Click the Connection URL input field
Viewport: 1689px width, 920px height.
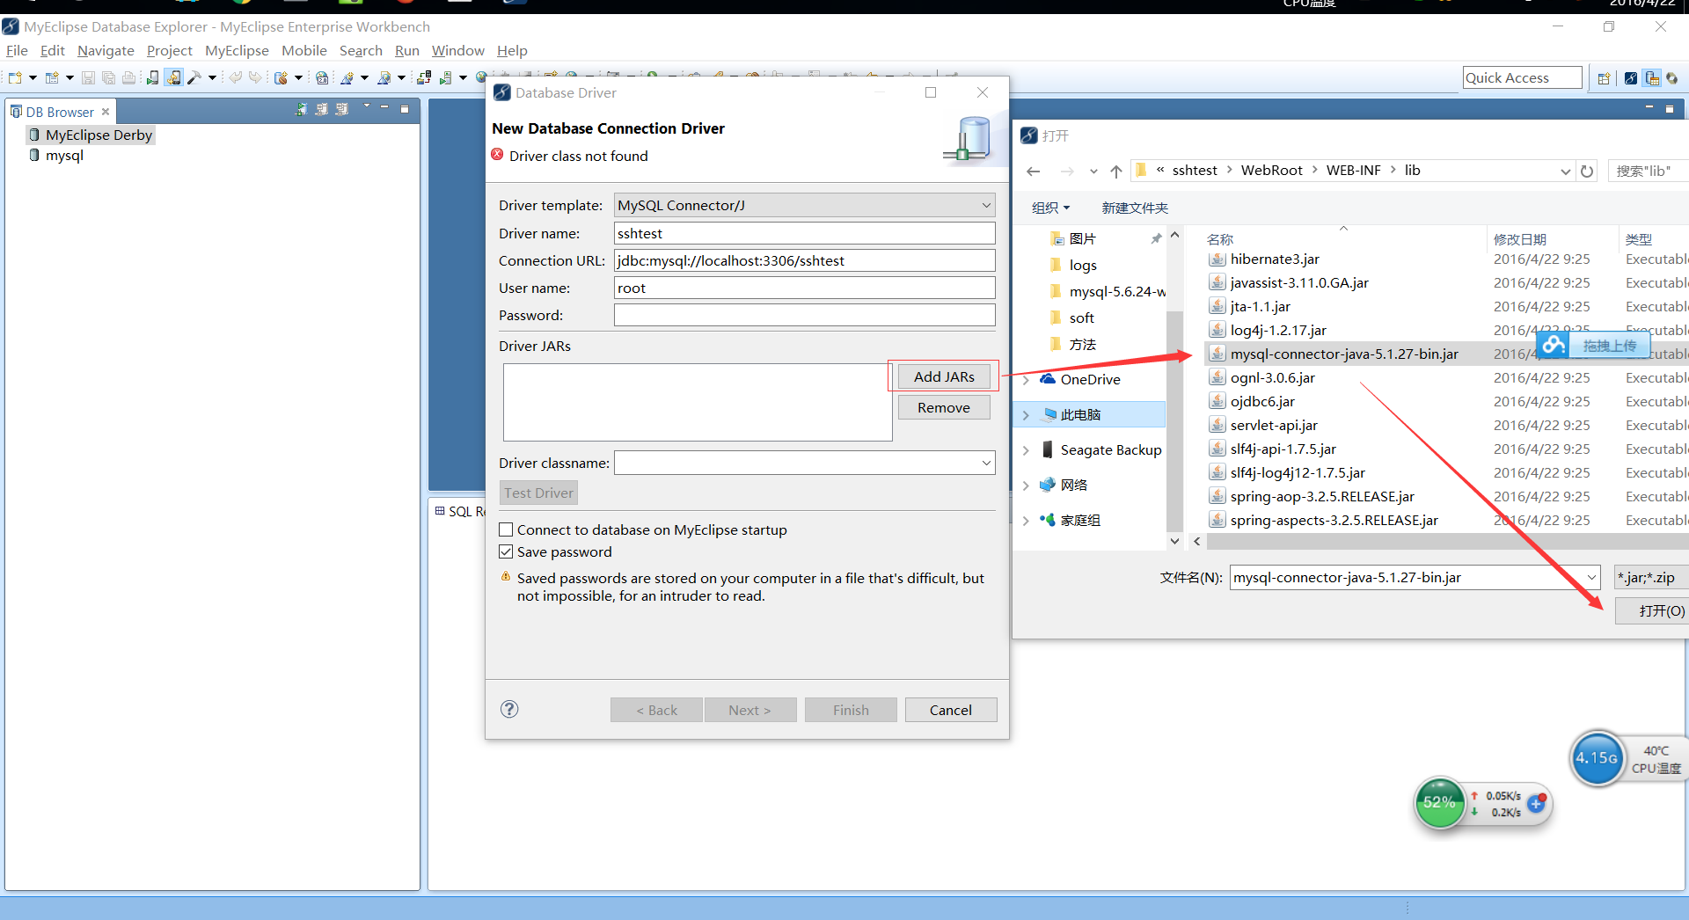(x=804, y=260)
